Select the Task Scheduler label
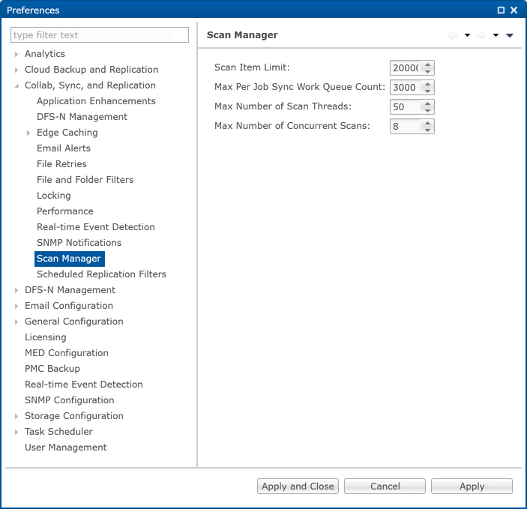527x509 pixels. 58,432
